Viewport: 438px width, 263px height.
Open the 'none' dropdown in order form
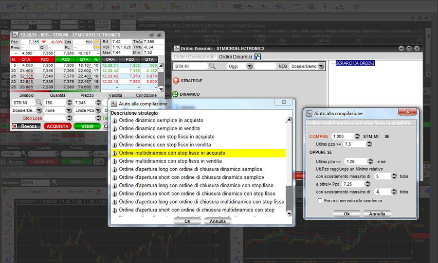[69, 110]
